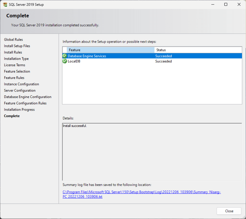Select Instance Configuration step
The width and height of the screenshot is (246, 219).
click(x=21, y=84)
